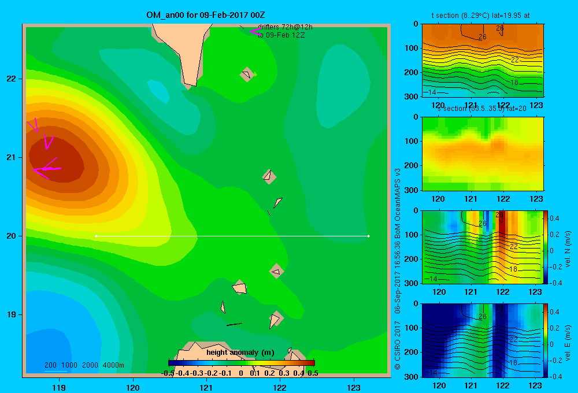Click the magenta V-shaped drifter track near 21.2N

(x=48, y=142)
